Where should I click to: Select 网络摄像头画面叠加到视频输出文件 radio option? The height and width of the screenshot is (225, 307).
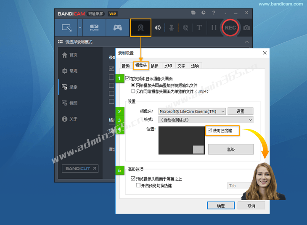tap(133, 85)
